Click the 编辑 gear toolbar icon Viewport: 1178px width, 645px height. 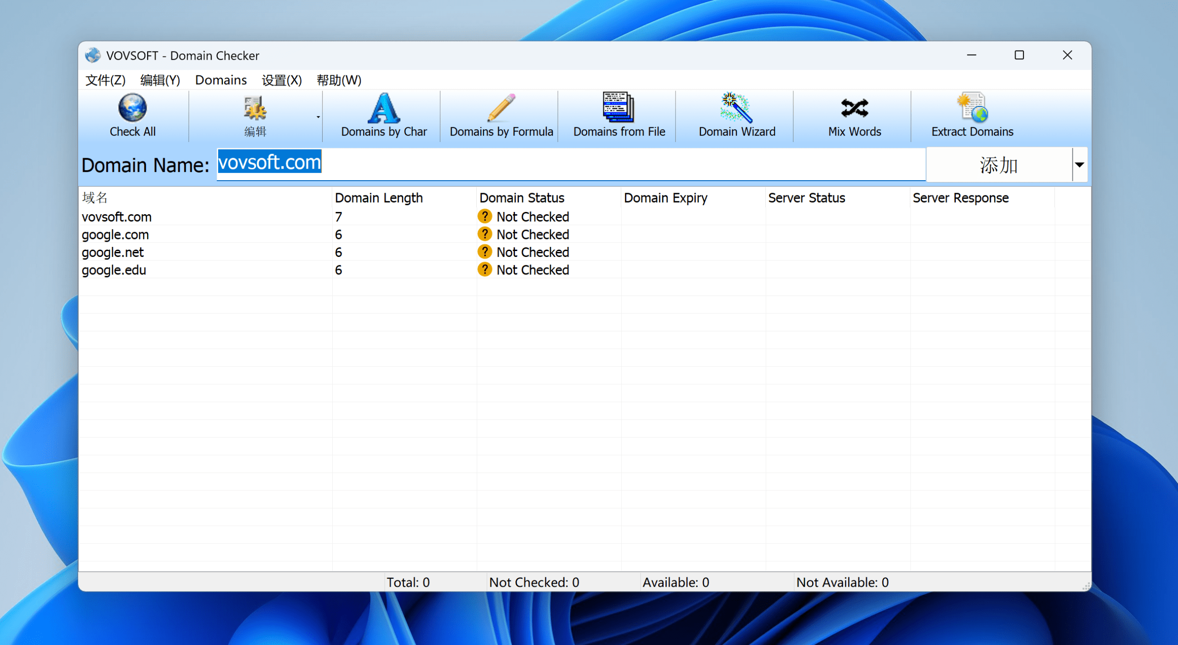[255, 108]
